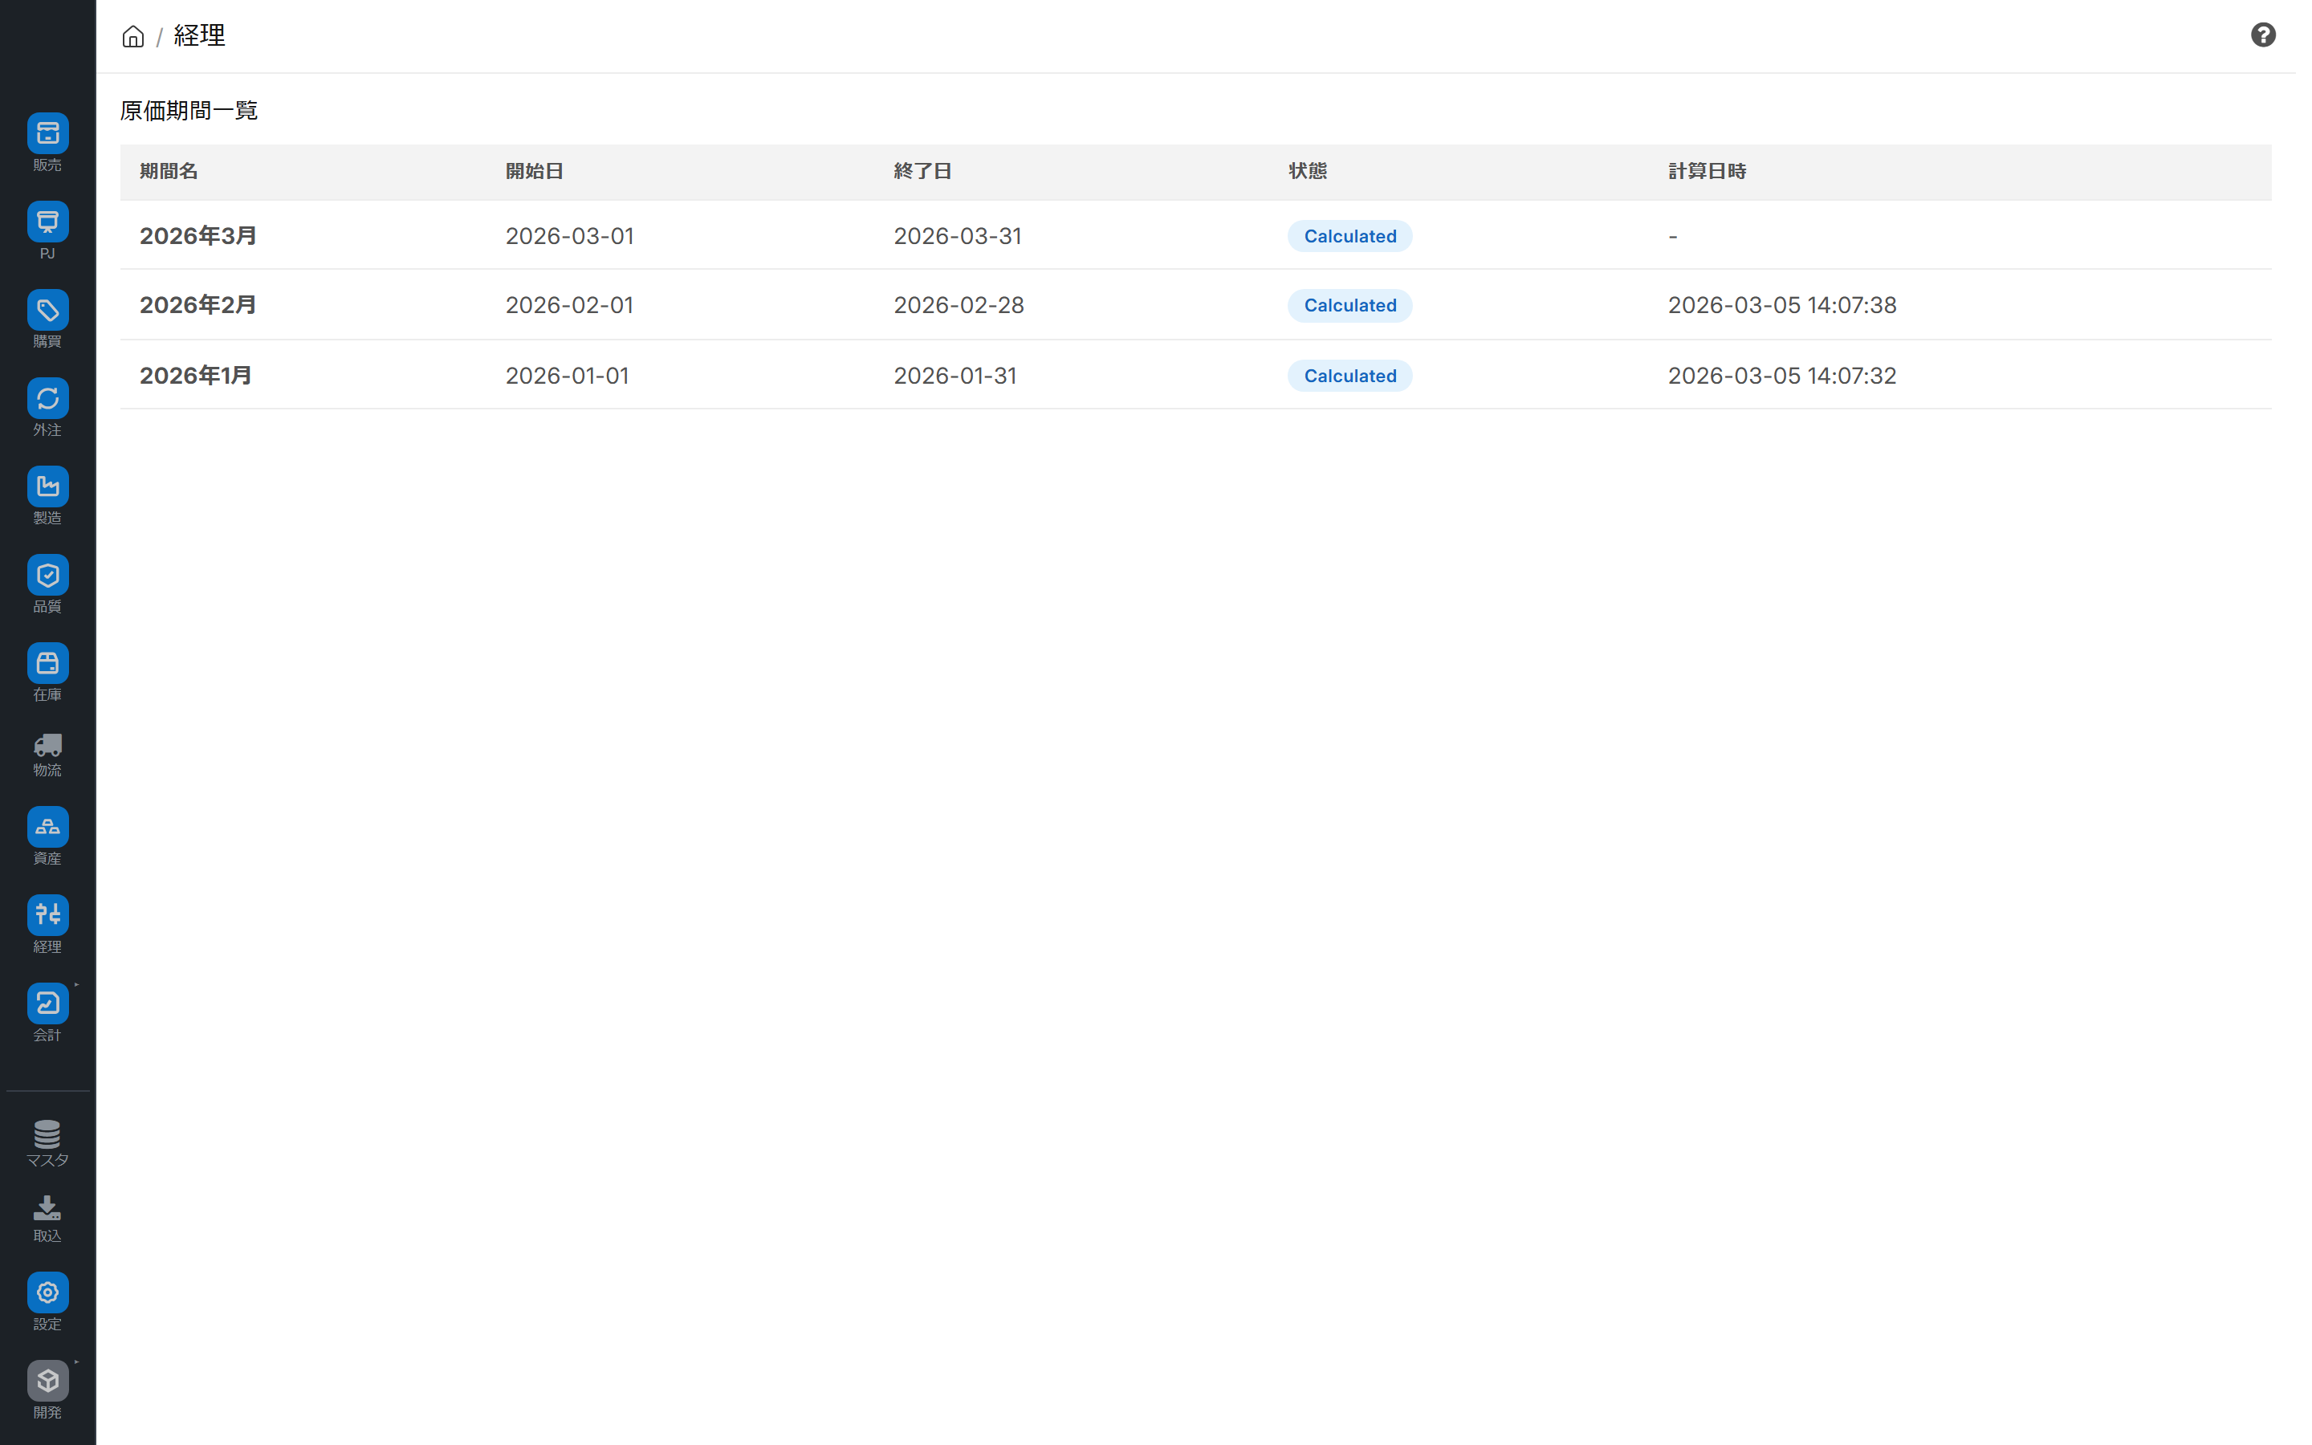Select the end date 2026-01-31
Screen dimensions: 2312x1445
[955, 376]
